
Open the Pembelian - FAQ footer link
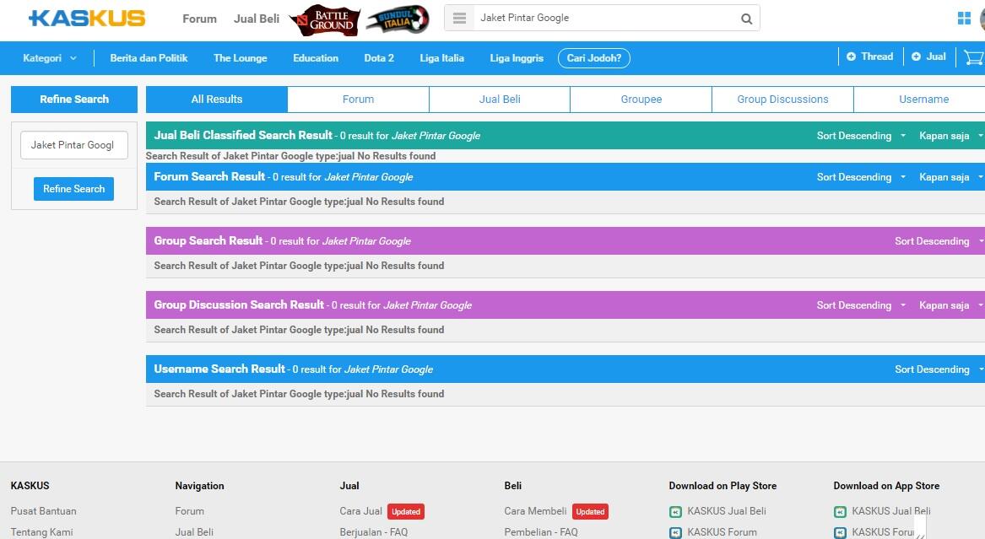[x=541, y=532]
